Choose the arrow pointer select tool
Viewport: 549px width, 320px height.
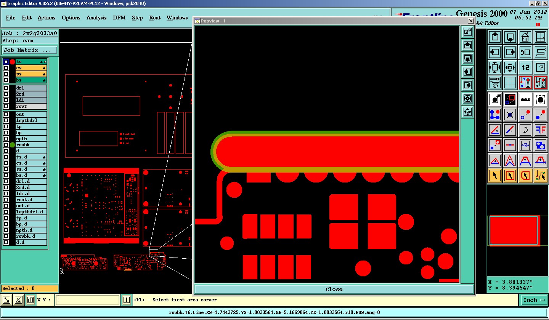(495, 176)
